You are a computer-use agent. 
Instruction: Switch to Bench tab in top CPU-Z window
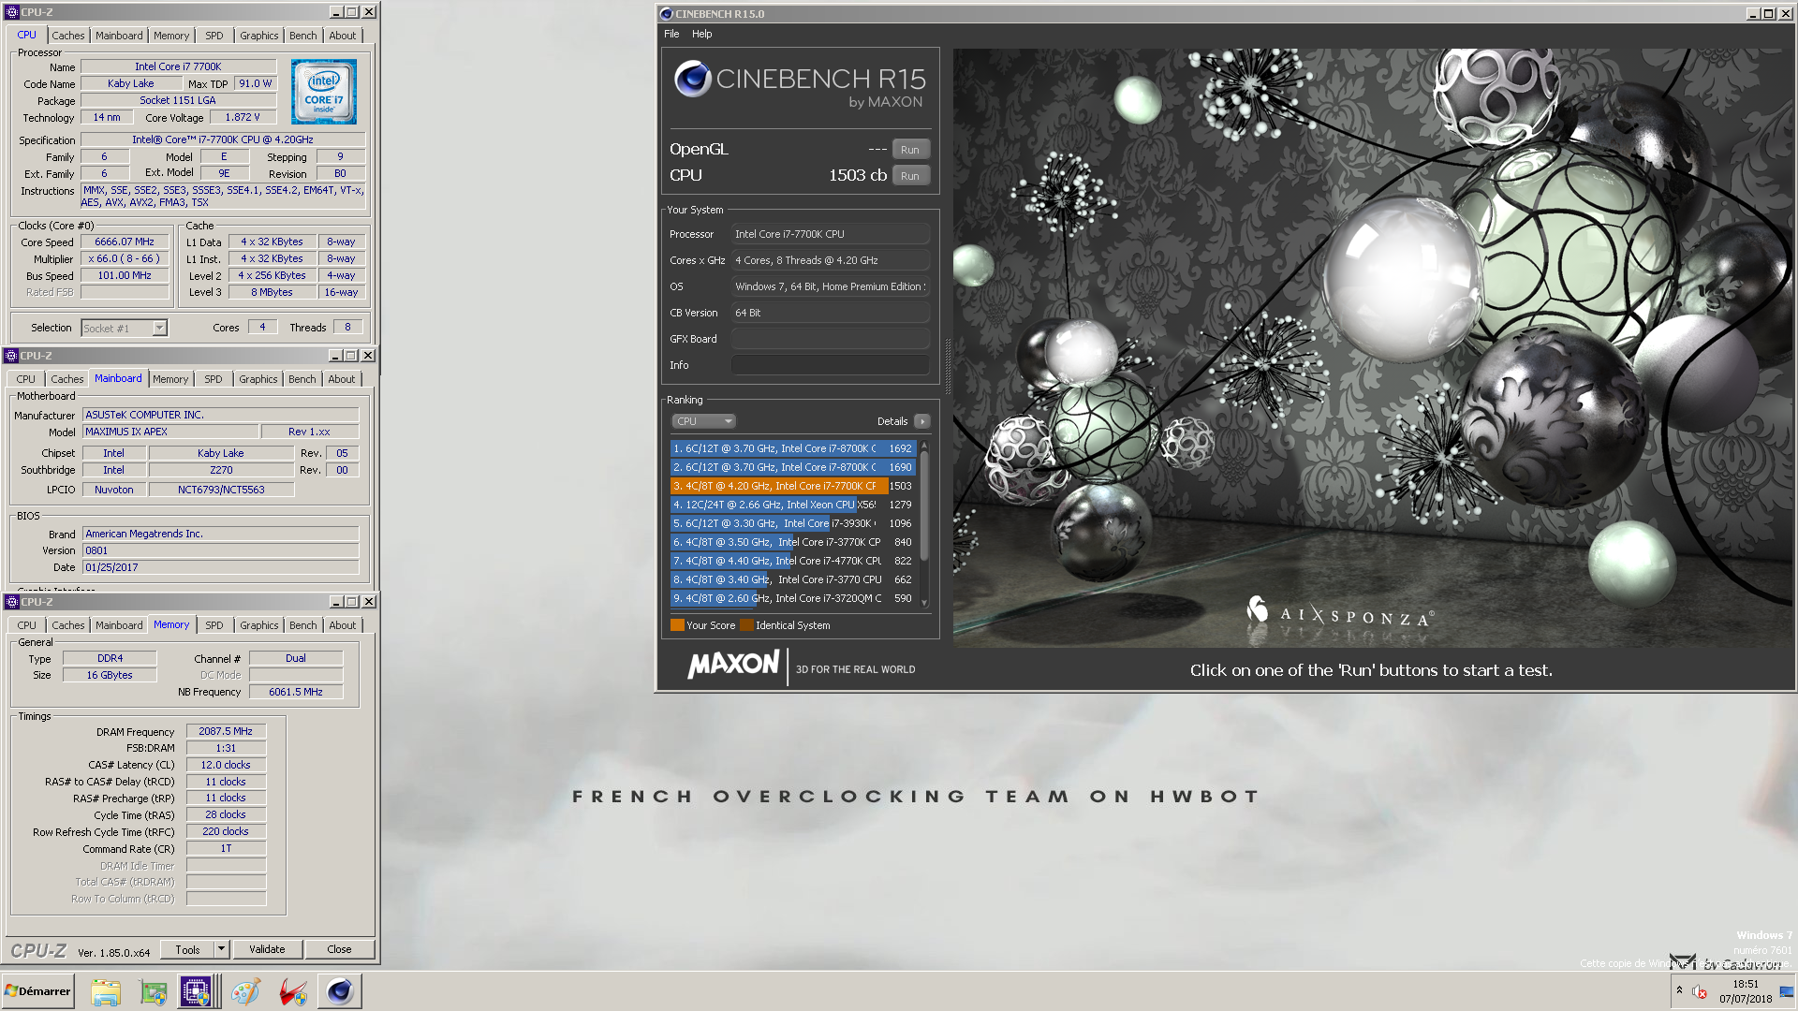pos(302,36)
